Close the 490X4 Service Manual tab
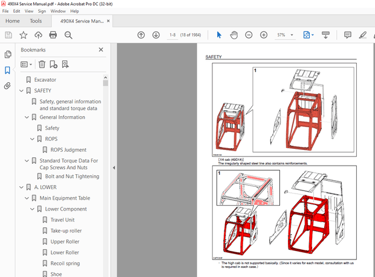This screenshot has width=375, height=277. coord(108,21)
